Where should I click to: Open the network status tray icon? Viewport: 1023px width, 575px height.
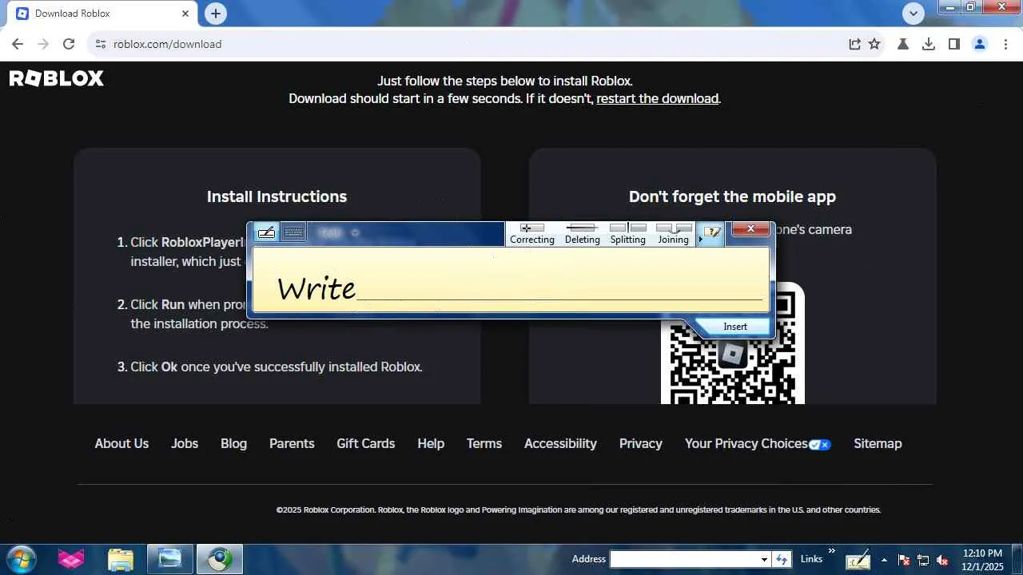click(923, 560)
